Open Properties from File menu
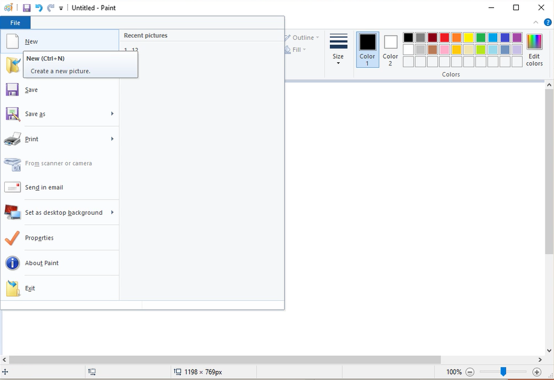The width and height of the screenshot is (554, 380). point(60,238)
